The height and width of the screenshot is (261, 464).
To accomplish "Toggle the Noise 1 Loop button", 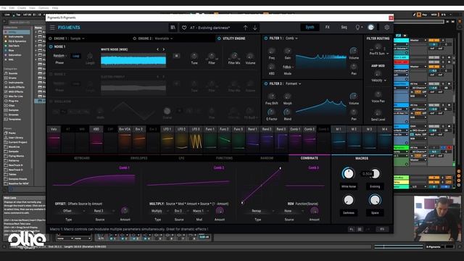I will (76, 56).
